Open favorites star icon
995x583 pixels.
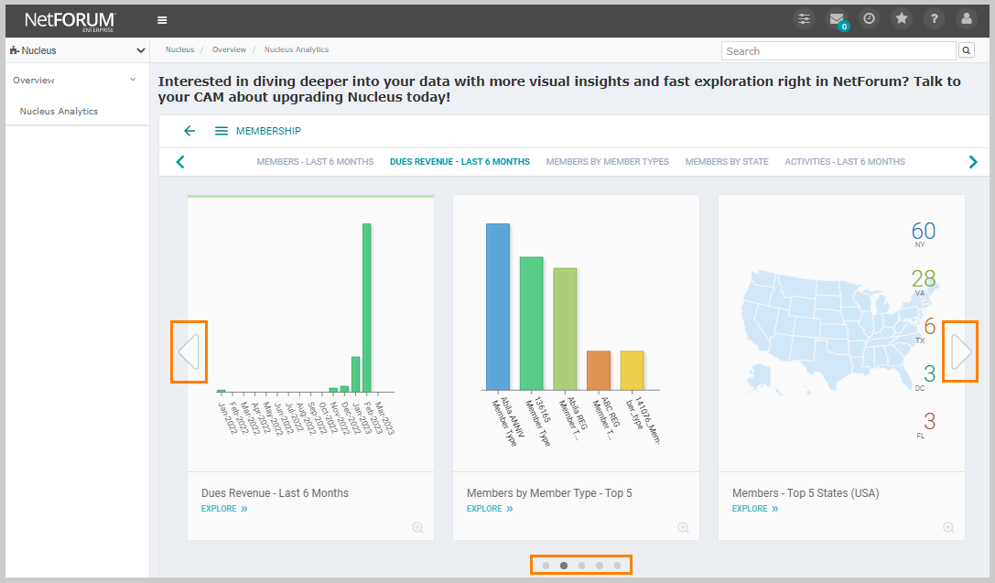(x=901, y=19)
